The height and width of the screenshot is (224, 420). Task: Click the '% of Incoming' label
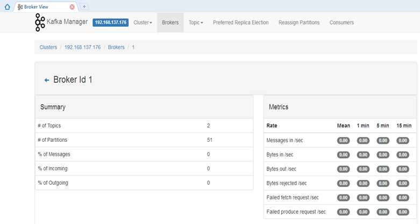[53, 168]
